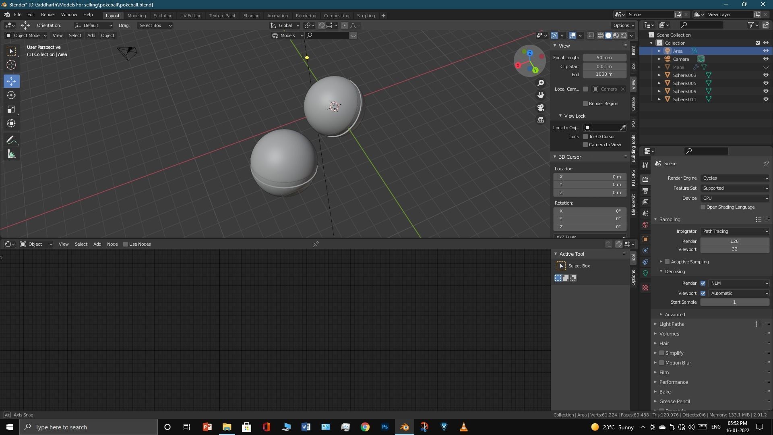
Task: Enable Camera to View checkbox
Action: click(585, 145)
